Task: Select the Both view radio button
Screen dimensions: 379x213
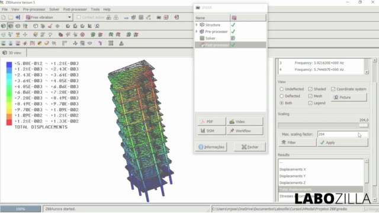Action: pos(282,103)
